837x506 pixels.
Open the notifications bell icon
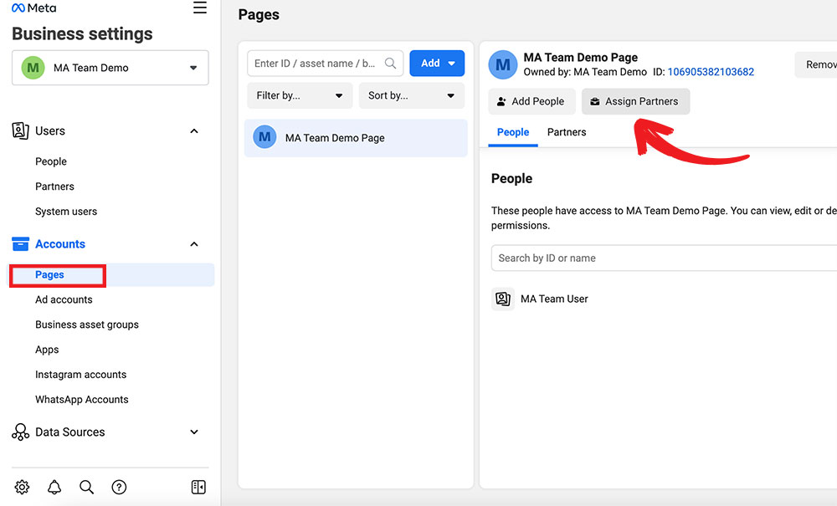(54, 487)
